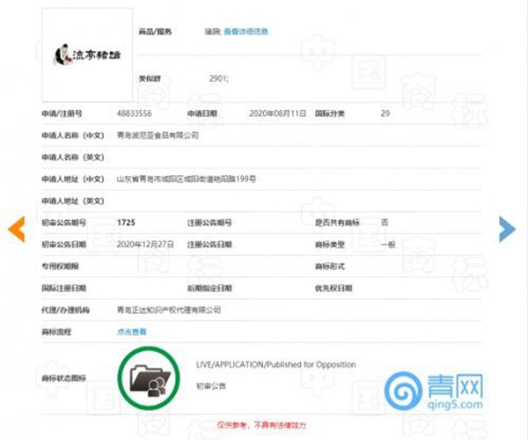Select the registration number 48833556
528x440 pixels.
(134, 114)
